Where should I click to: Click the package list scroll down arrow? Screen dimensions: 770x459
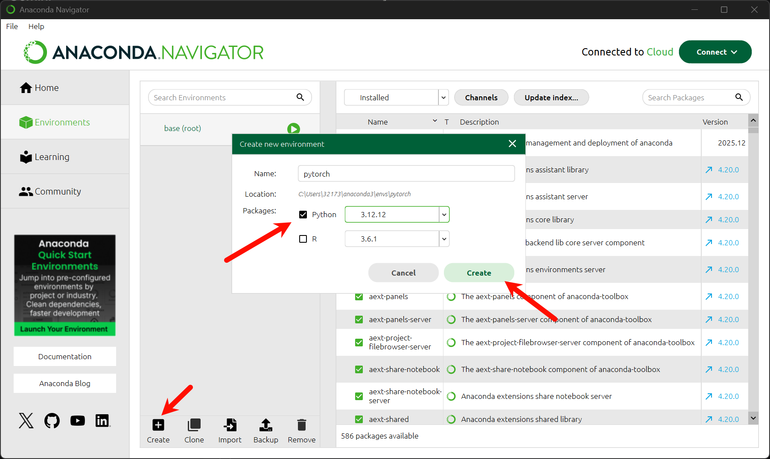click(x=753, y=418)
